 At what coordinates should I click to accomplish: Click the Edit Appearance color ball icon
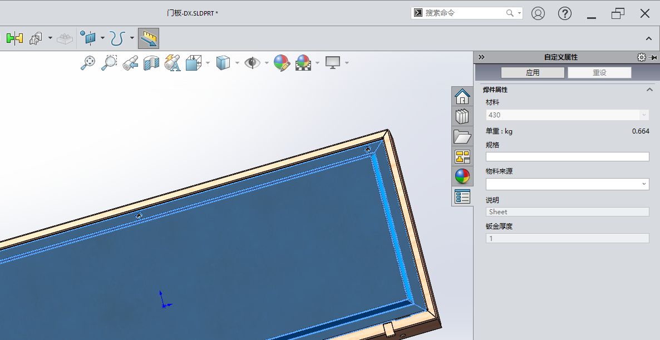[x=282, y=63]
